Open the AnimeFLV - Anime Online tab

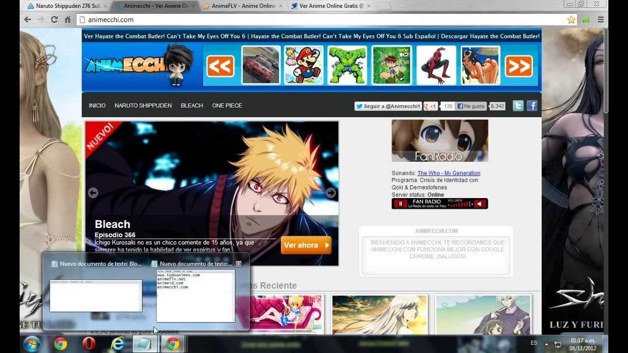[243, 6]
